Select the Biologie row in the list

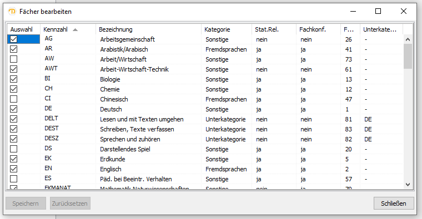pos(205,79)
